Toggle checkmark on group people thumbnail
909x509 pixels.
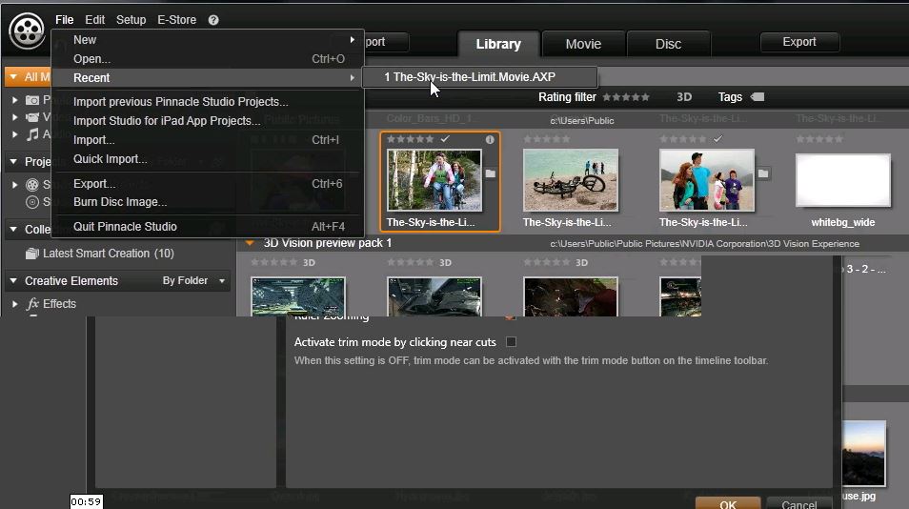(717, 139)
